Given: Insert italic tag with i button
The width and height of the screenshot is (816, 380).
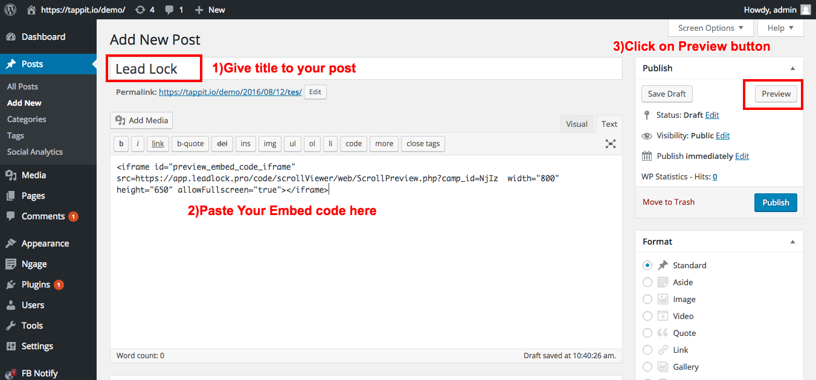Looking at the screenshot, I should tap(138, 144).
